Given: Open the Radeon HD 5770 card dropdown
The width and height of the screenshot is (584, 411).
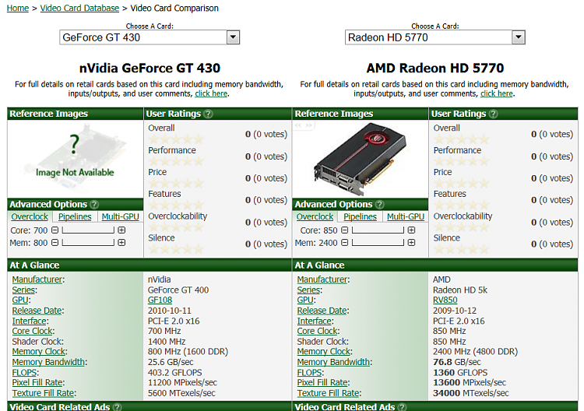Looking at the screenshot, I should tap(435, 37).
